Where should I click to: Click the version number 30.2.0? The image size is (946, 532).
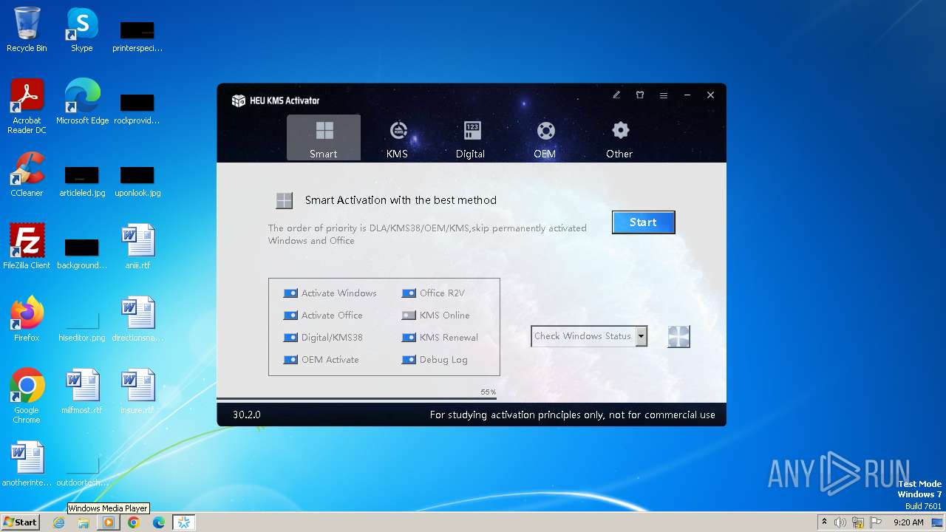coord(247,415)
